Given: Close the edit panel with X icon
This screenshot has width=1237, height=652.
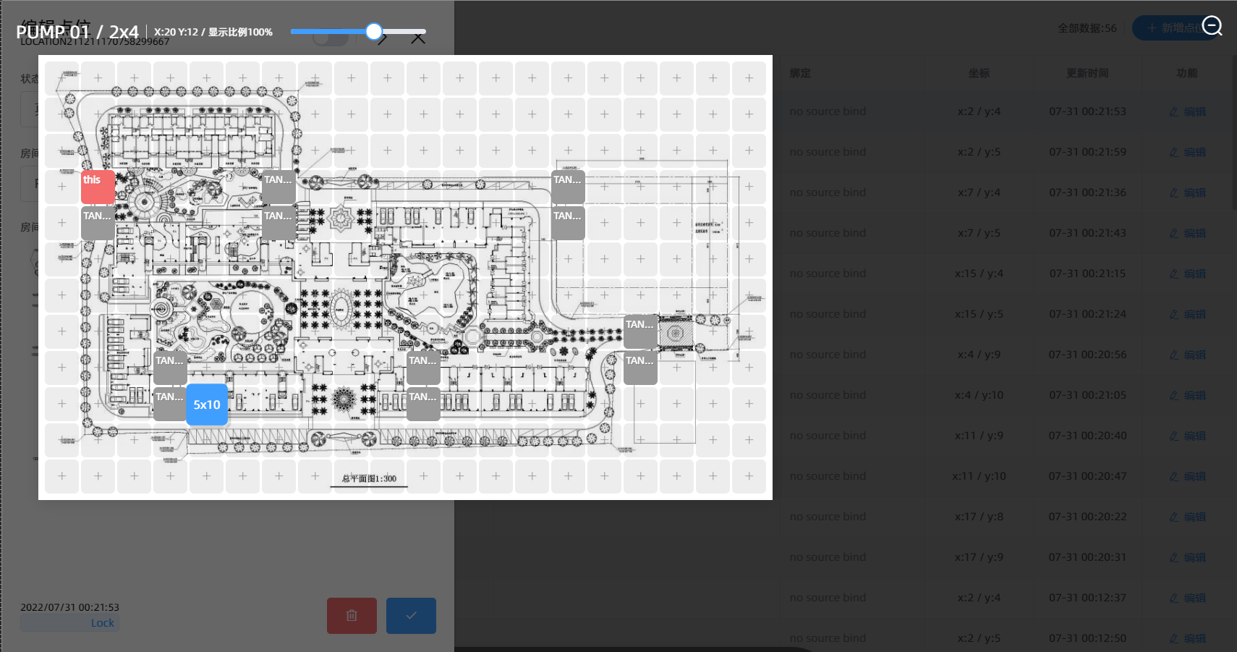Looking at the screenshot, I should coord(418,38).
